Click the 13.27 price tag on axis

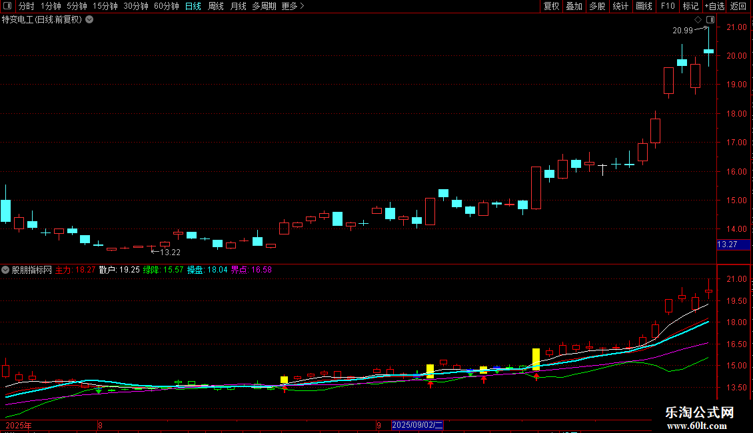coord(733,244)
